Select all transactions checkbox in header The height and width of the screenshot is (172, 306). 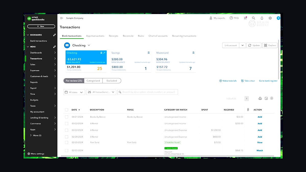tap(67, 110)
